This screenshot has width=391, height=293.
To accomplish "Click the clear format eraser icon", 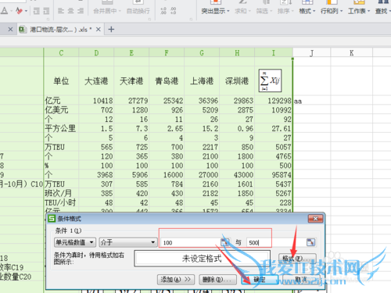I will pyautogui.click(x=19, y=11).
